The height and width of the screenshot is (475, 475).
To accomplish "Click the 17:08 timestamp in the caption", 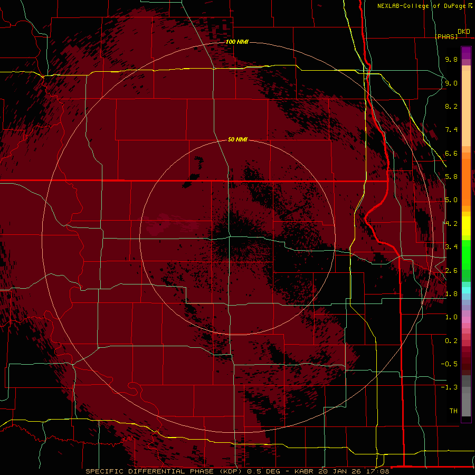I will pos(378,471).
